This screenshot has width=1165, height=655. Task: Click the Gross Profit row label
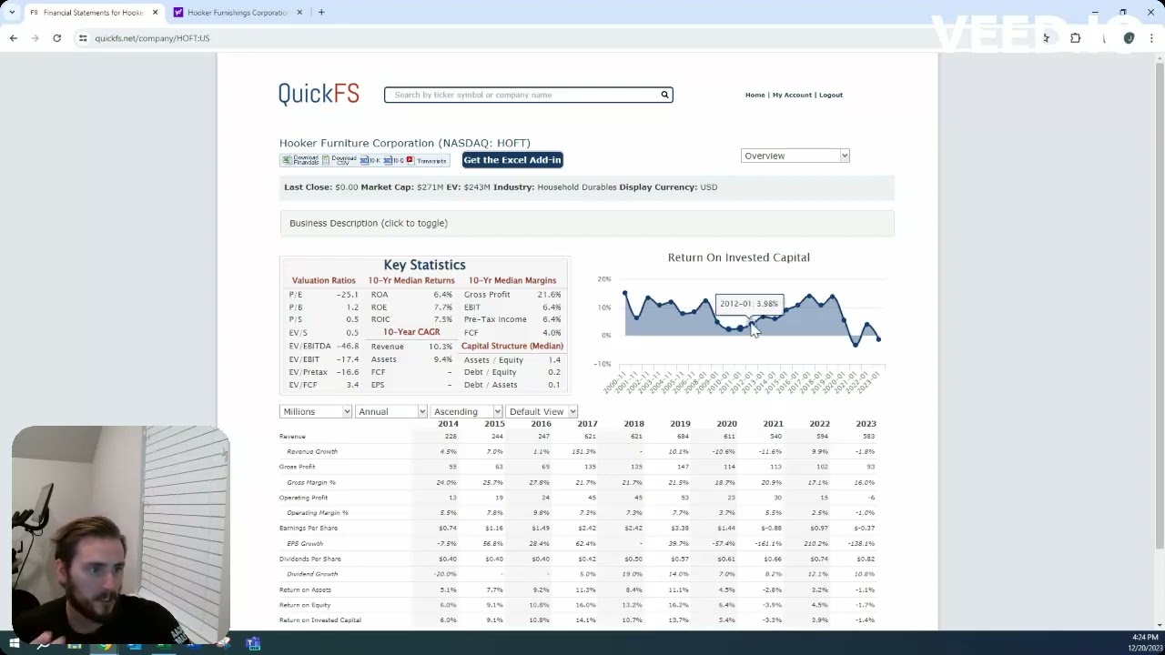[297, 467]
